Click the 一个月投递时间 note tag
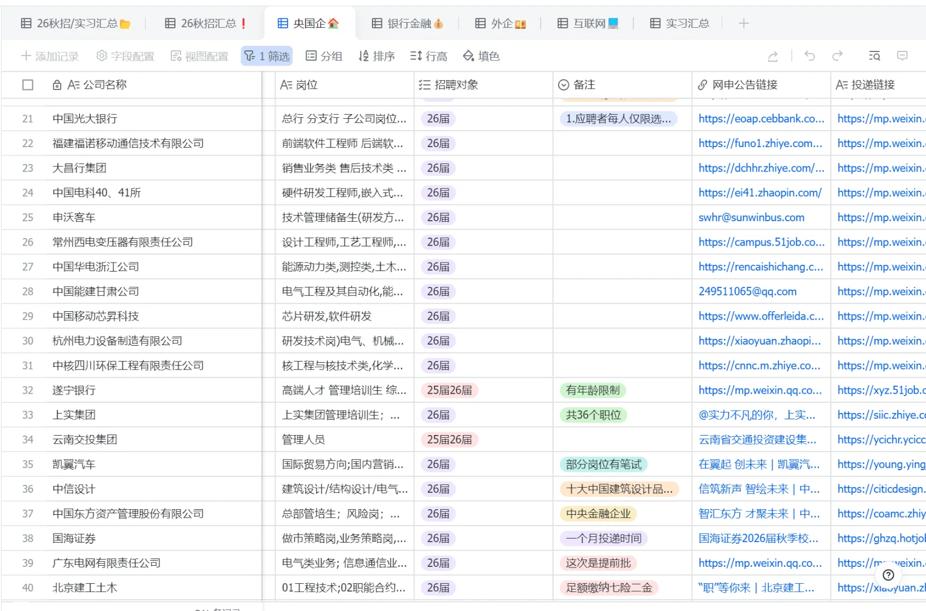926x611 pixels. [x=604, y=539]
